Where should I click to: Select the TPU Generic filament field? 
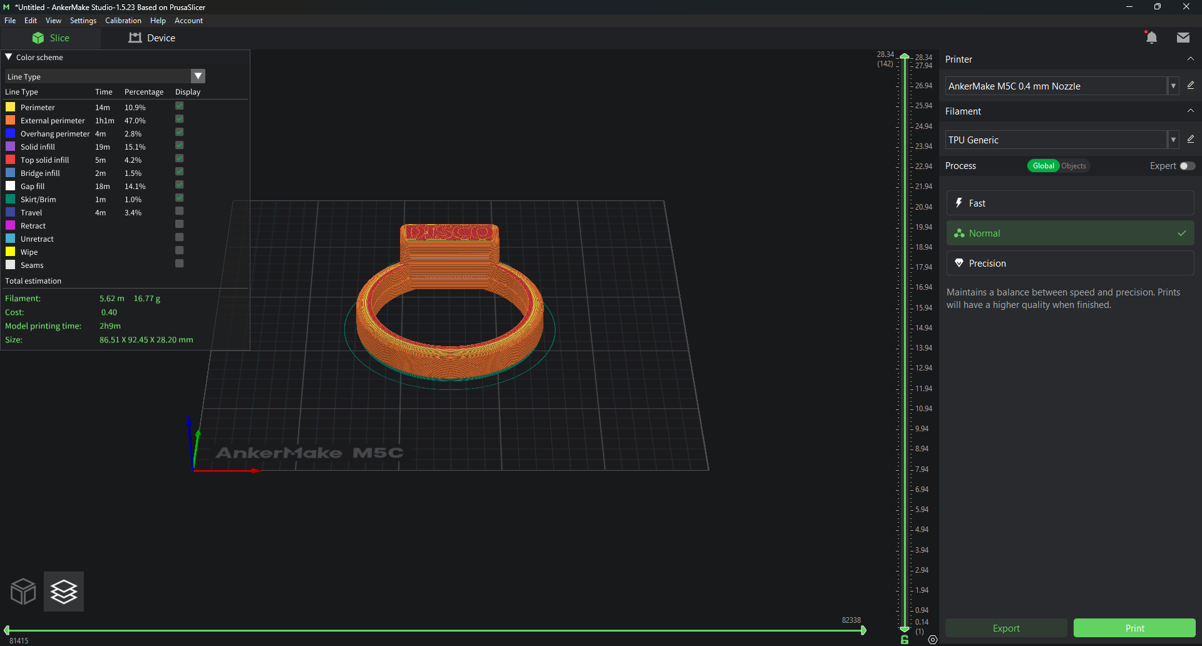[x=1056, y=140]
